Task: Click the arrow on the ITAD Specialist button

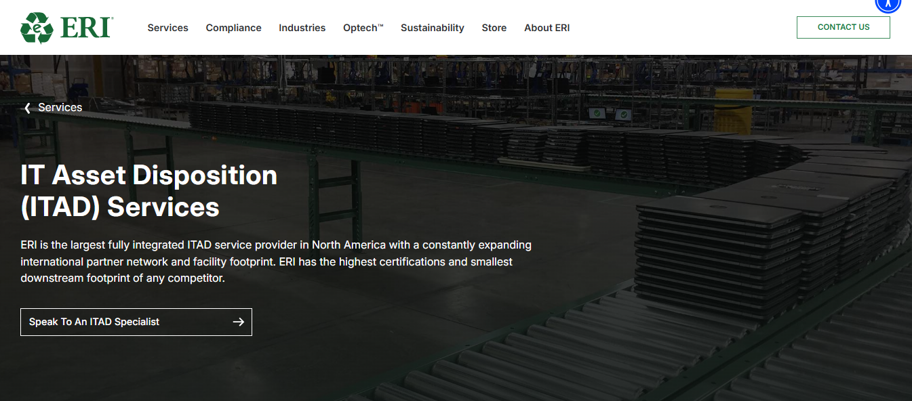Action: tap(238, 322)
